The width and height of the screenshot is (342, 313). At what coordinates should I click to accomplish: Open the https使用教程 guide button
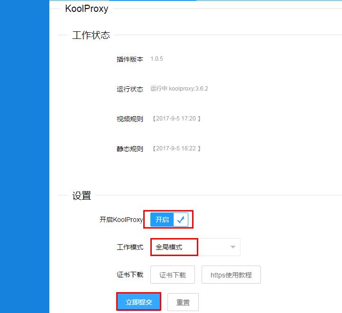tap(231, 275)
